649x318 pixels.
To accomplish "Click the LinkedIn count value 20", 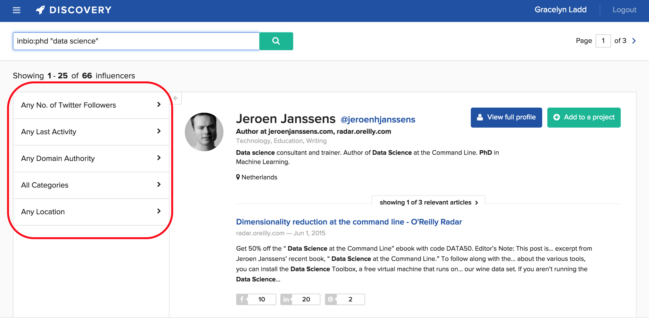I will 306,299.
